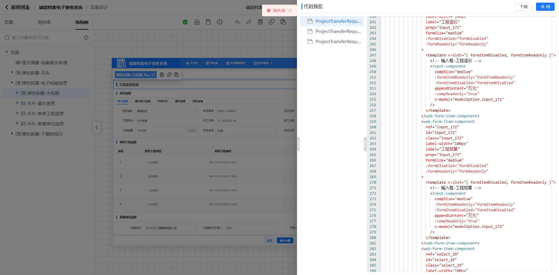This screenshot has height=275, width=559.
Task: Select the second ProjectTransferRequ file in the list
Action: tap(338, 31)
